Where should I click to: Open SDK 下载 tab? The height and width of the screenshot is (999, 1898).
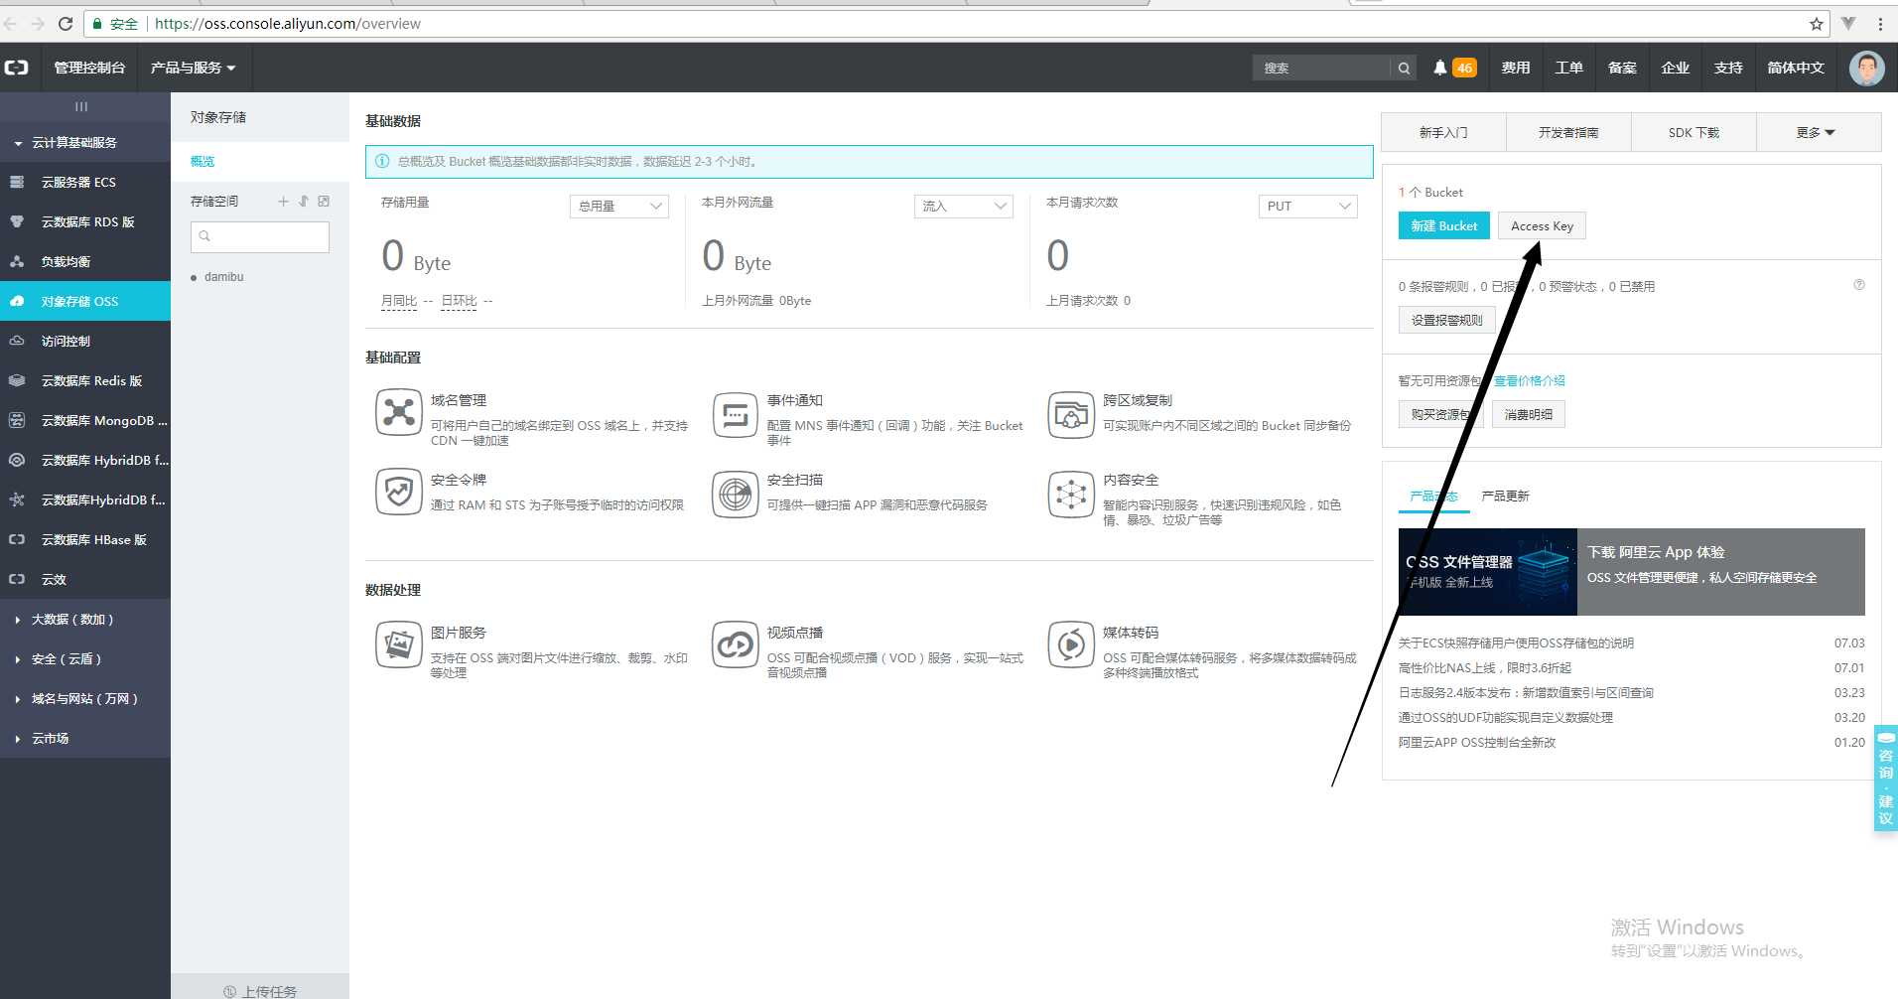(x=1694, y=132)
